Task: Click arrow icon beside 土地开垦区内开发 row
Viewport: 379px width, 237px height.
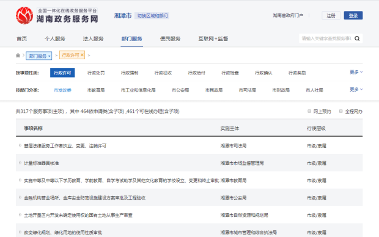Action: coord(20,215)
